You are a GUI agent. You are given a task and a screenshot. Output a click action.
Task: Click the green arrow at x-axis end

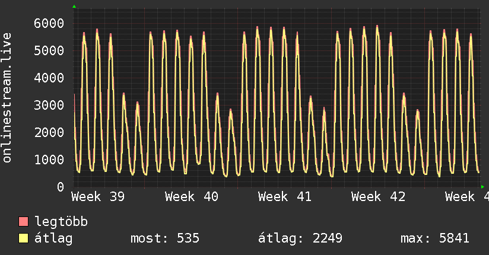point(482,187)
